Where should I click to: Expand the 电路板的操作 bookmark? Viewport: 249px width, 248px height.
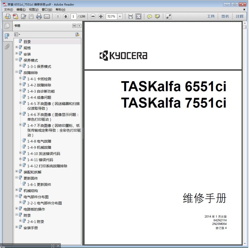[16, 208]
